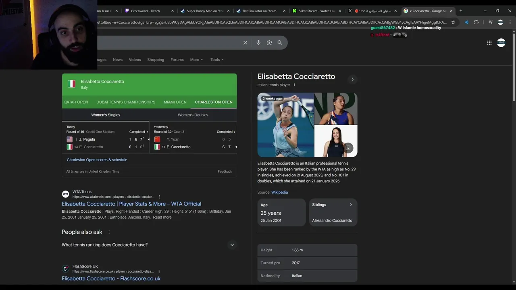The height and width of the screenshot is (290, 516).
Task: Select the News search filter
Action: click(x=118, y=60)
